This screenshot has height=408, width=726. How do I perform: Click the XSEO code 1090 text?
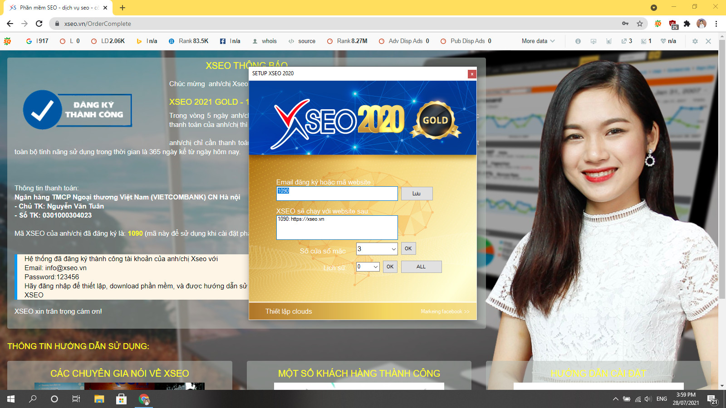[135, 233]
